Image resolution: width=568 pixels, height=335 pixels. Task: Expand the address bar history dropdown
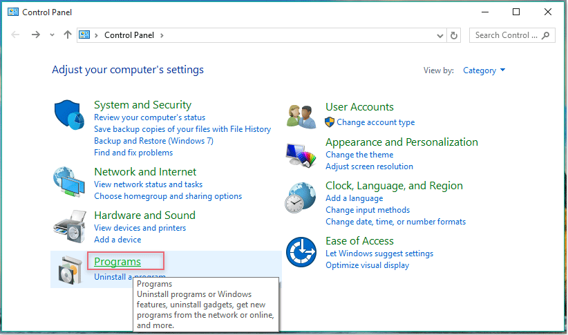pos(441,35)
